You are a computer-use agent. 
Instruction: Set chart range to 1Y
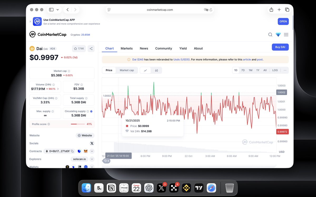(x=258, y=70)
